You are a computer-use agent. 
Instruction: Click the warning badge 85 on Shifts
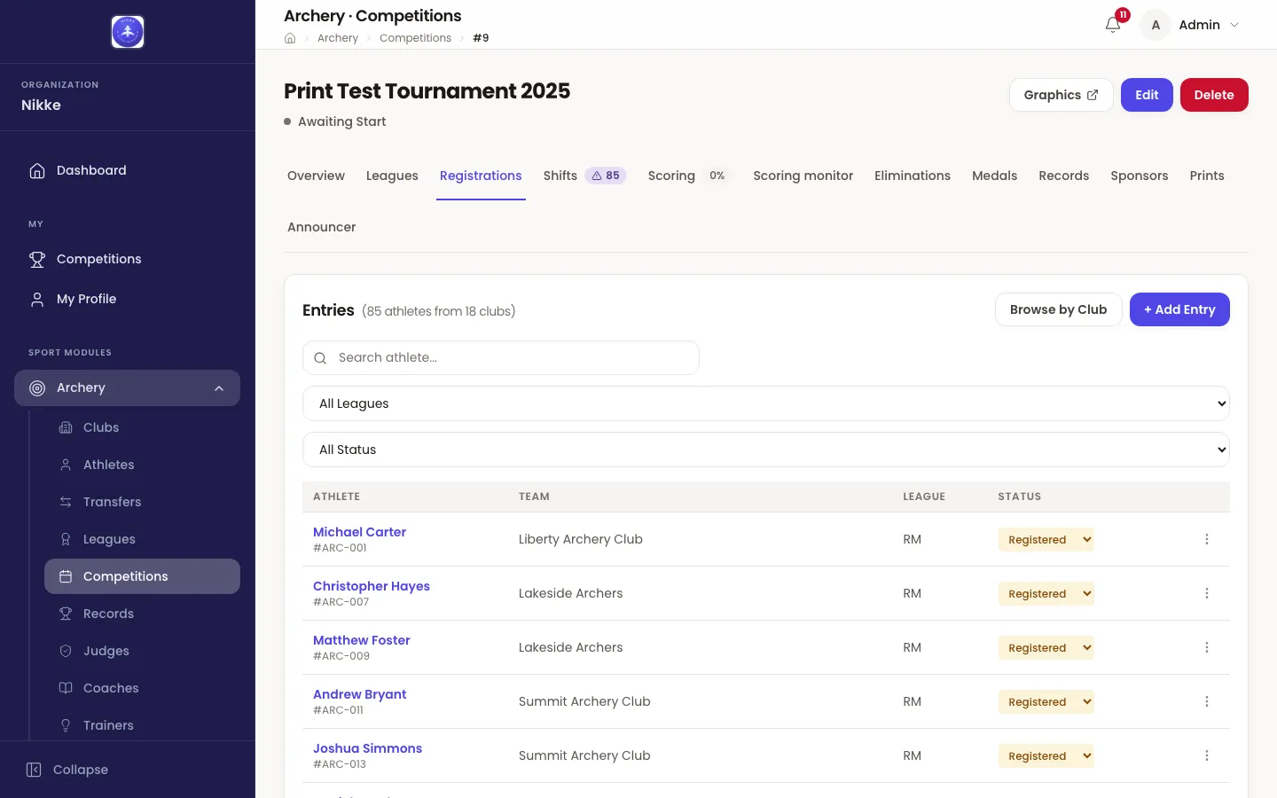(x=606, y=176)
